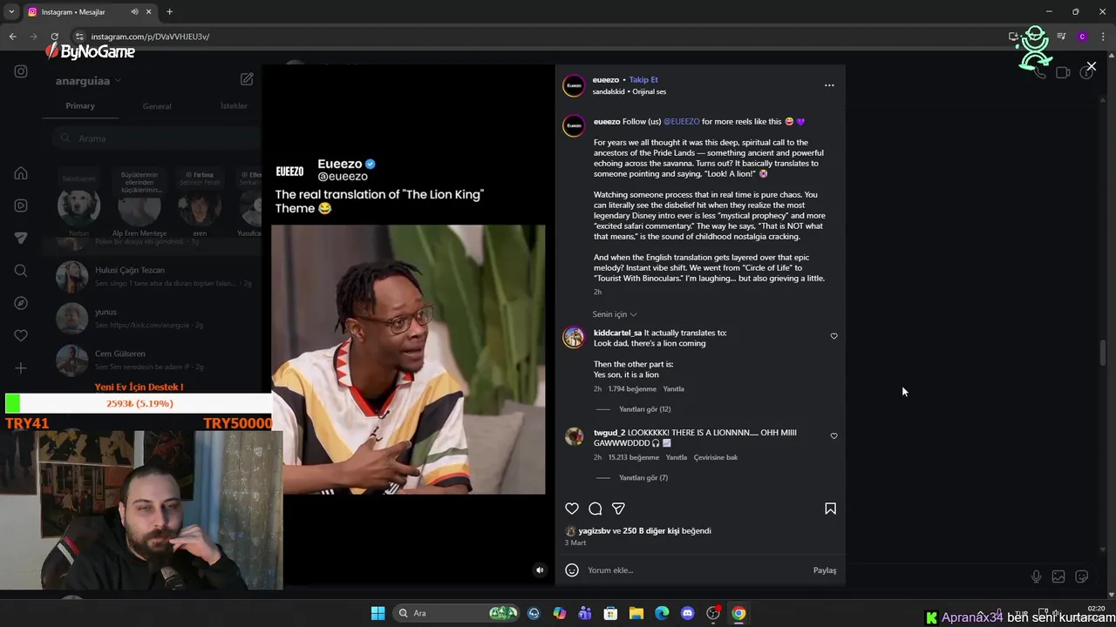Expand the anarguiaa account switcher
Image resolution: width=1116 pixels, height=627 pixels.
88,81
